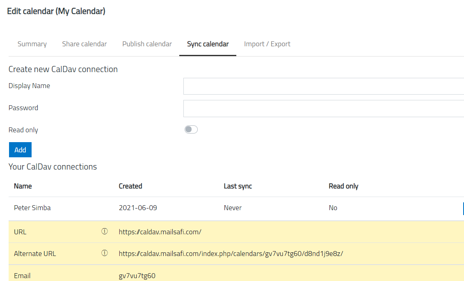Switch to the Share calendar tab
The width and height of the screenshot is (464, 281).
[x=84, y=44]
